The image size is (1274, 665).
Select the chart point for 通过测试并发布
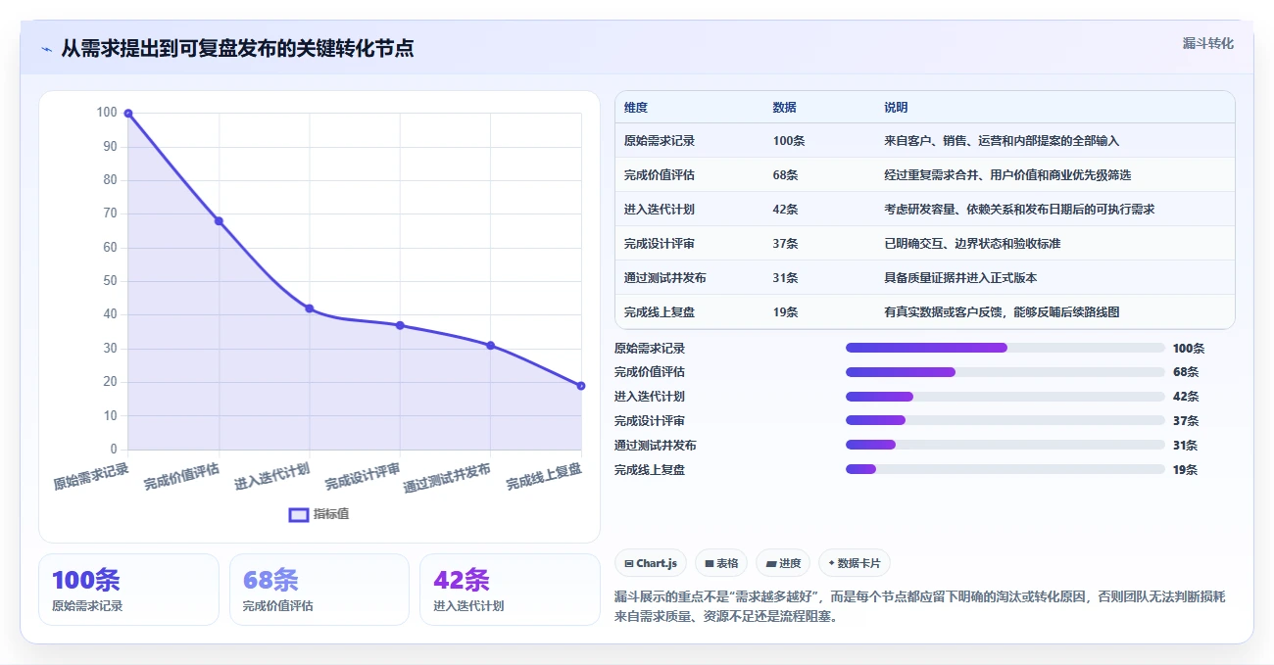[491, 346]
